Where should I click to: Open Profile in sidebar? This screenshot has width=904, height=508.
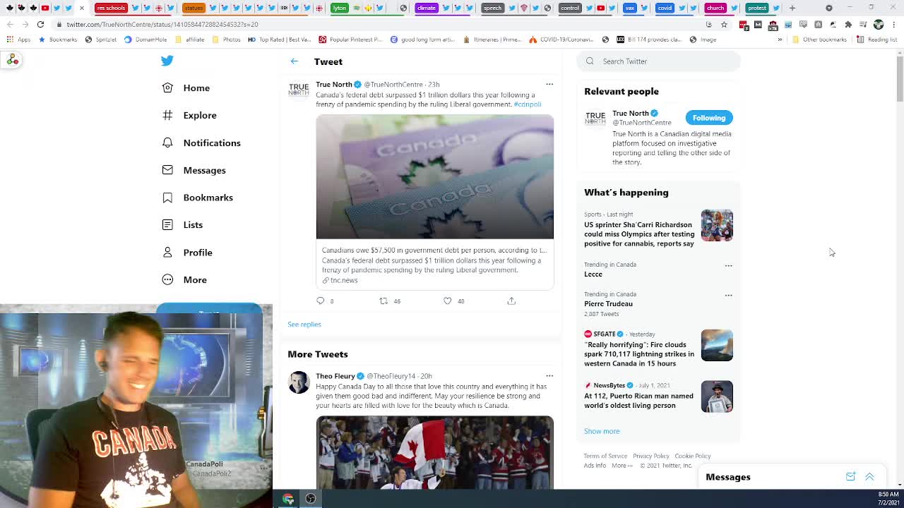point(187,253)
